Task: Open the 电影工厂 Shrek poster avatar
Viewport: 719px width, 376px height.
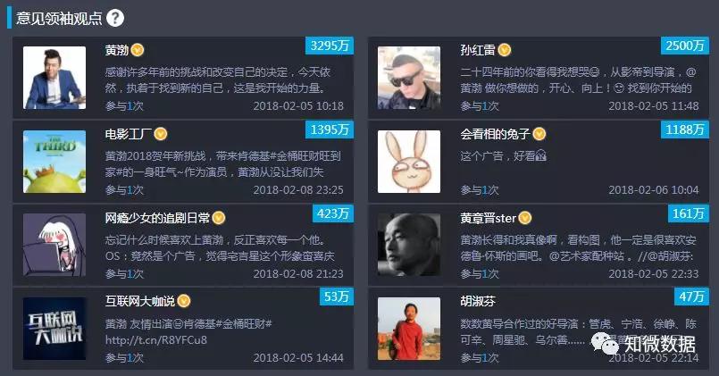Action: (x=54, y=162)
